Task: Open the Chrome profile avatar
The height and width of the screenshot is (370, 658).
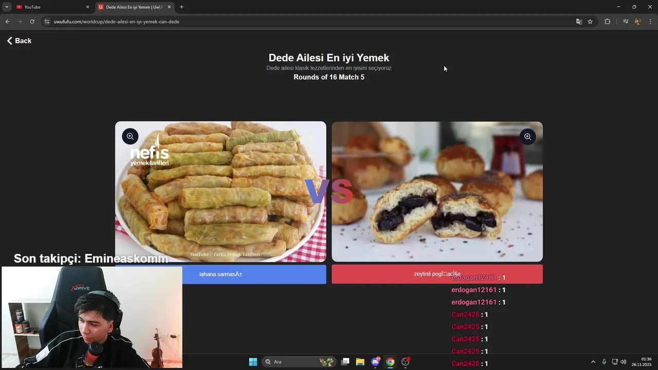Action: coord(638,22)
